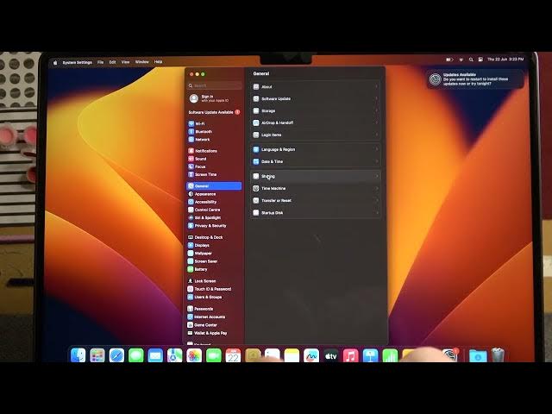Expand the Time Machine row chevron
Viewport: 552px width, 414px height.
[376, 188]
